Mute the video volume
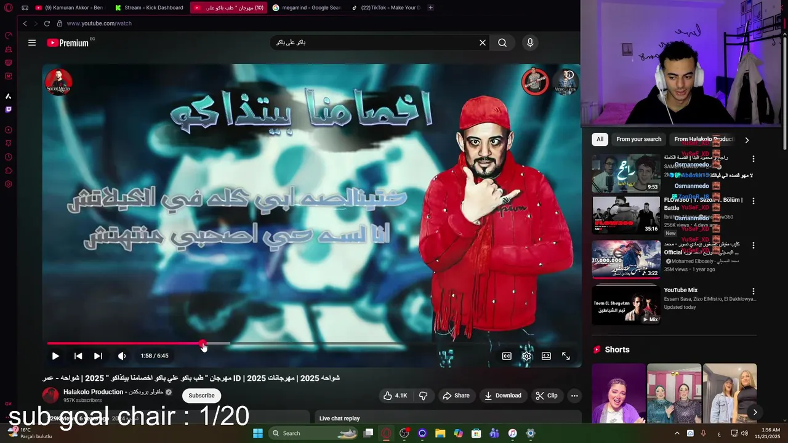The width and height of the screenshot is (788, 443). click(x=122, y=356)
